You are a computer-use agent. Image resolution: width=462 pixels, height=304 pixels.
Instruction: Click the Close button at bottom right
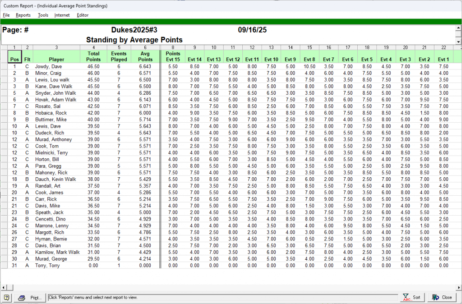tap(442, 298)
